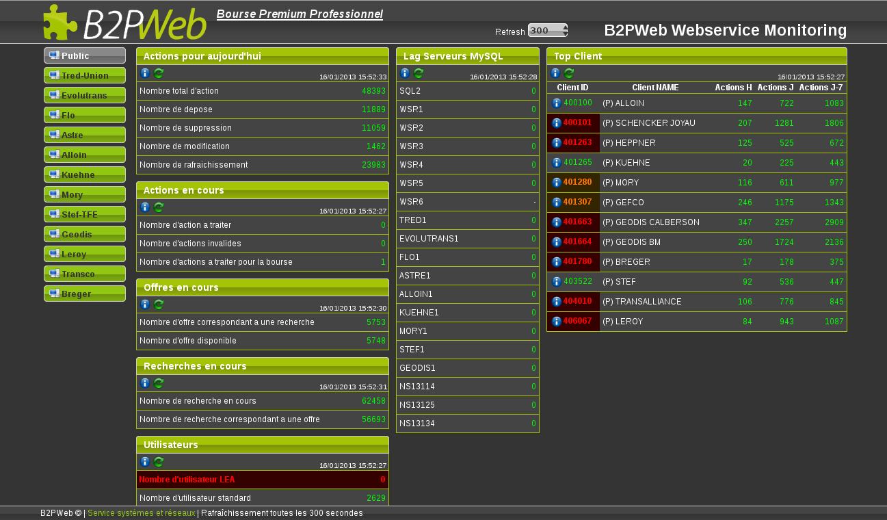Open the Geodis sidebar tab
Screen dimensions: 887x520
click(x=85, y=234)
